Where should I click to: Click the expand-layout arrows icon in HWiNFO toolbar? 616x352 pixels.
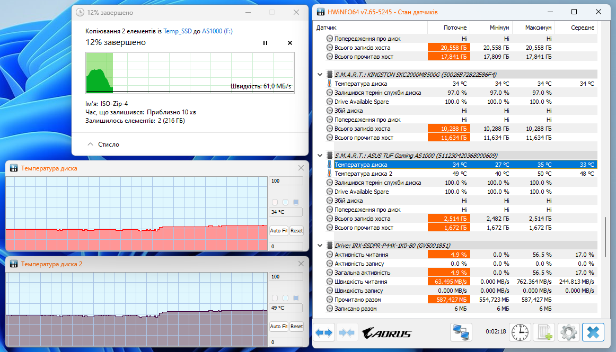point(324,333)
